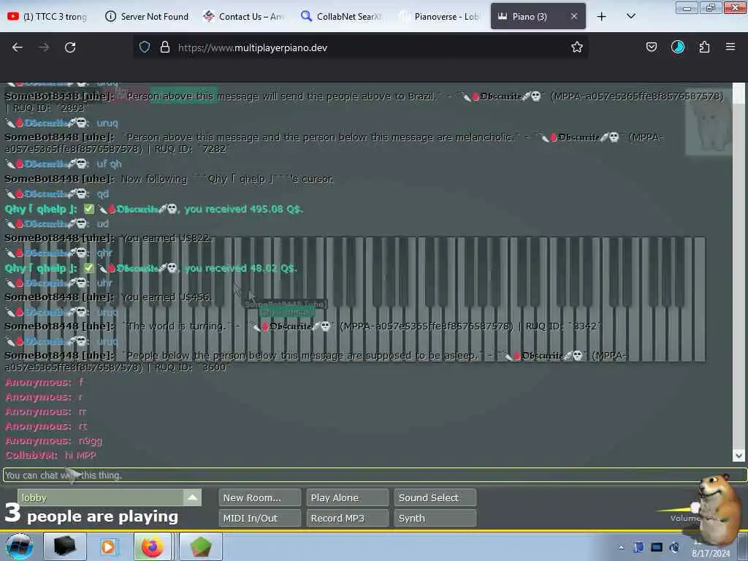
Task: Click the network tray icon
Action: coord(657,547)
